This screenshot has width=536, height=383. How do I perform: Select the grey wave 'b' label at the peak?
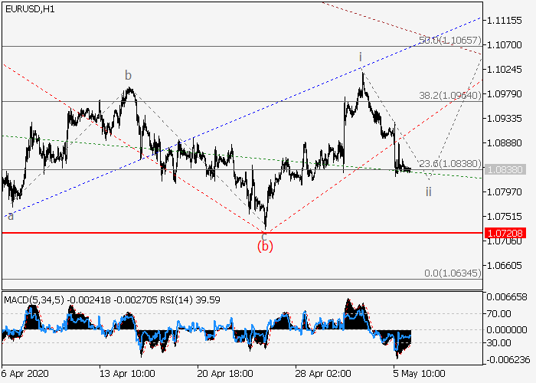click(x=129, y=75)
